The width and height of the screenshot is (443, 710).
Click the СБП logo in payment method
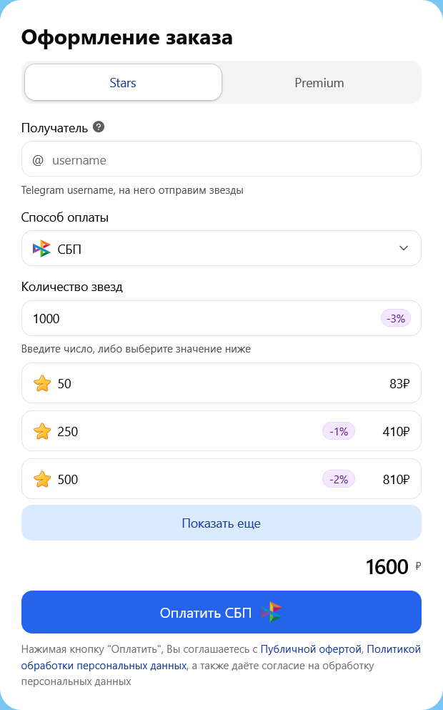click(41, 249)
